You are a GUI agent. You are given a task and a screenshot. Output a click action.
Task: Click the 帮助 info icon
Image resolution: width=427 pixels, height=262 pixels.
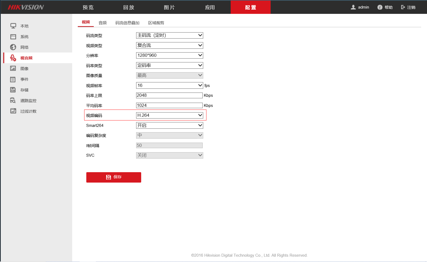click(380, 7)
